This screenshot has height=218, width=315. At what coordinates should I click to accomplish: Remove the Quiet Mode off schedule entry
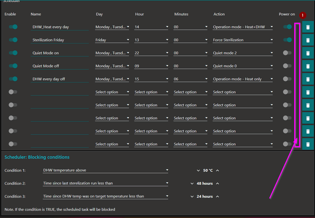pos(308,66)
